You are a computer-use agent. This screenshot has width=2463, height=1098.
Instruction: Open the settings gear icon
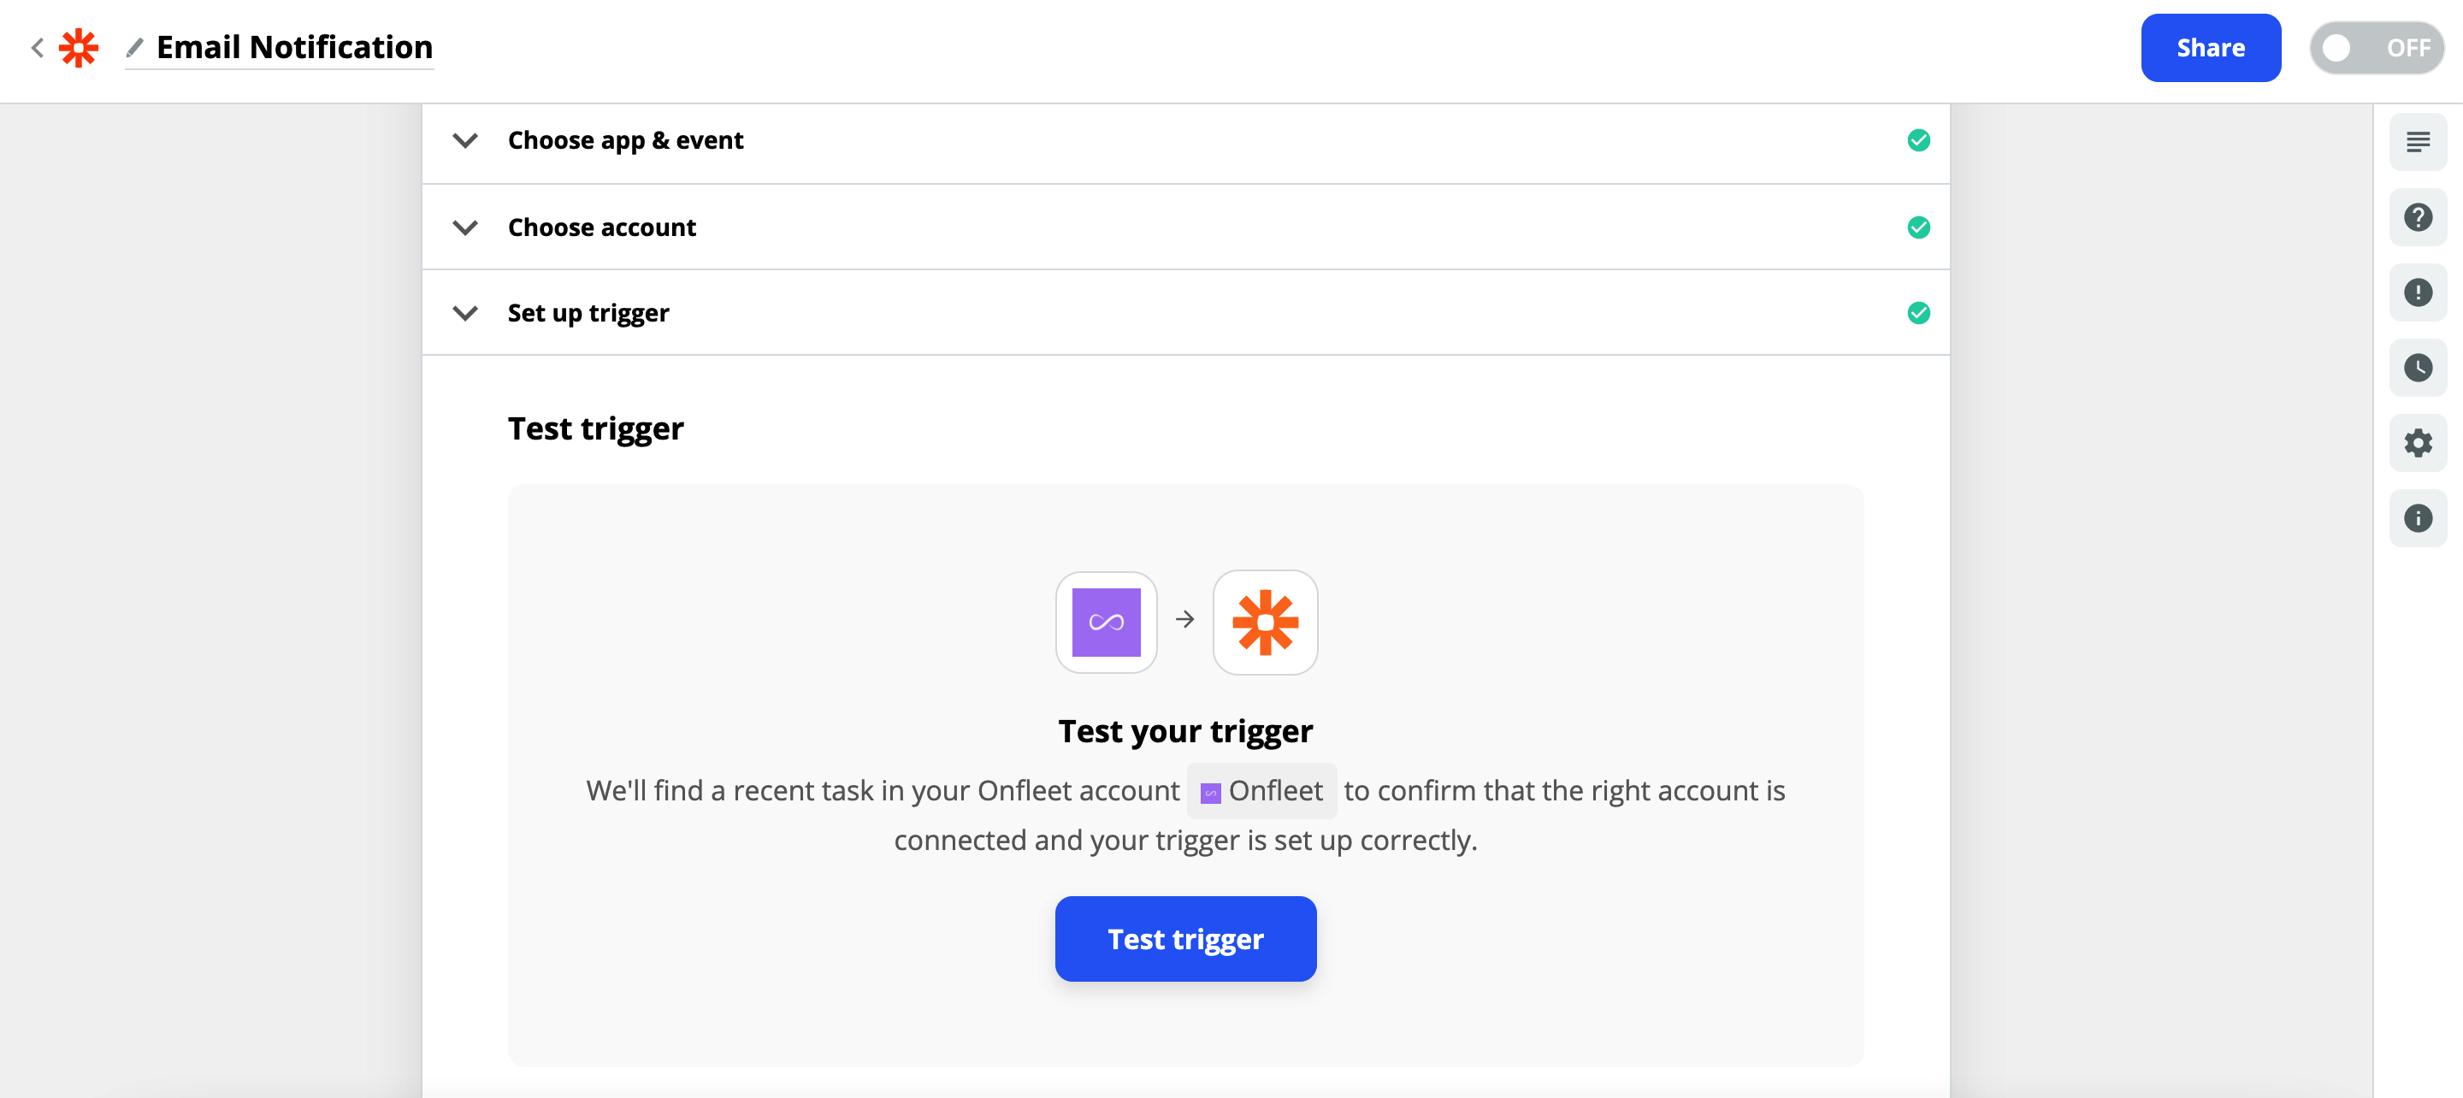coord(2417,443)
